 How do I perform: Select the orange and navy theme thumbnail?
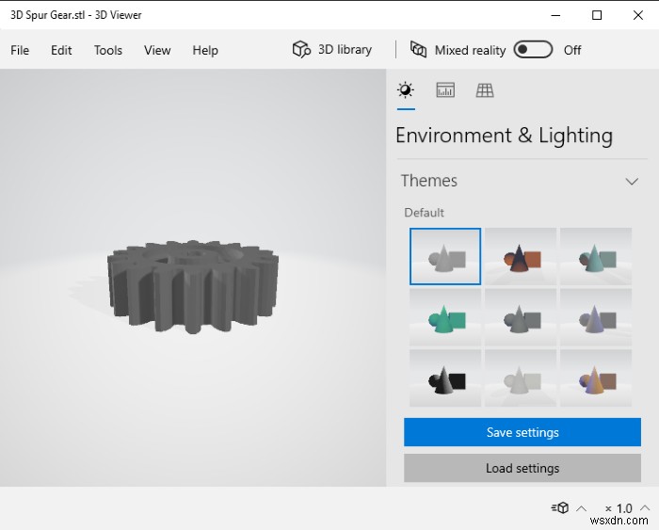point(521,256)
